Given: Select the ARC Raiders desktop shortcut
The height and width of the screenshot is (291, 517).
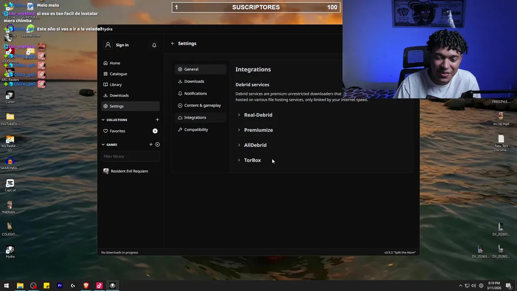Looking at the screenshot, I should [10, 75].
